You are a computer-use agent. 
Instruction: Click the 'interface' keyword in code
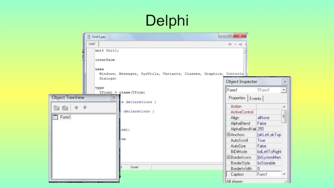pos(105,60)
